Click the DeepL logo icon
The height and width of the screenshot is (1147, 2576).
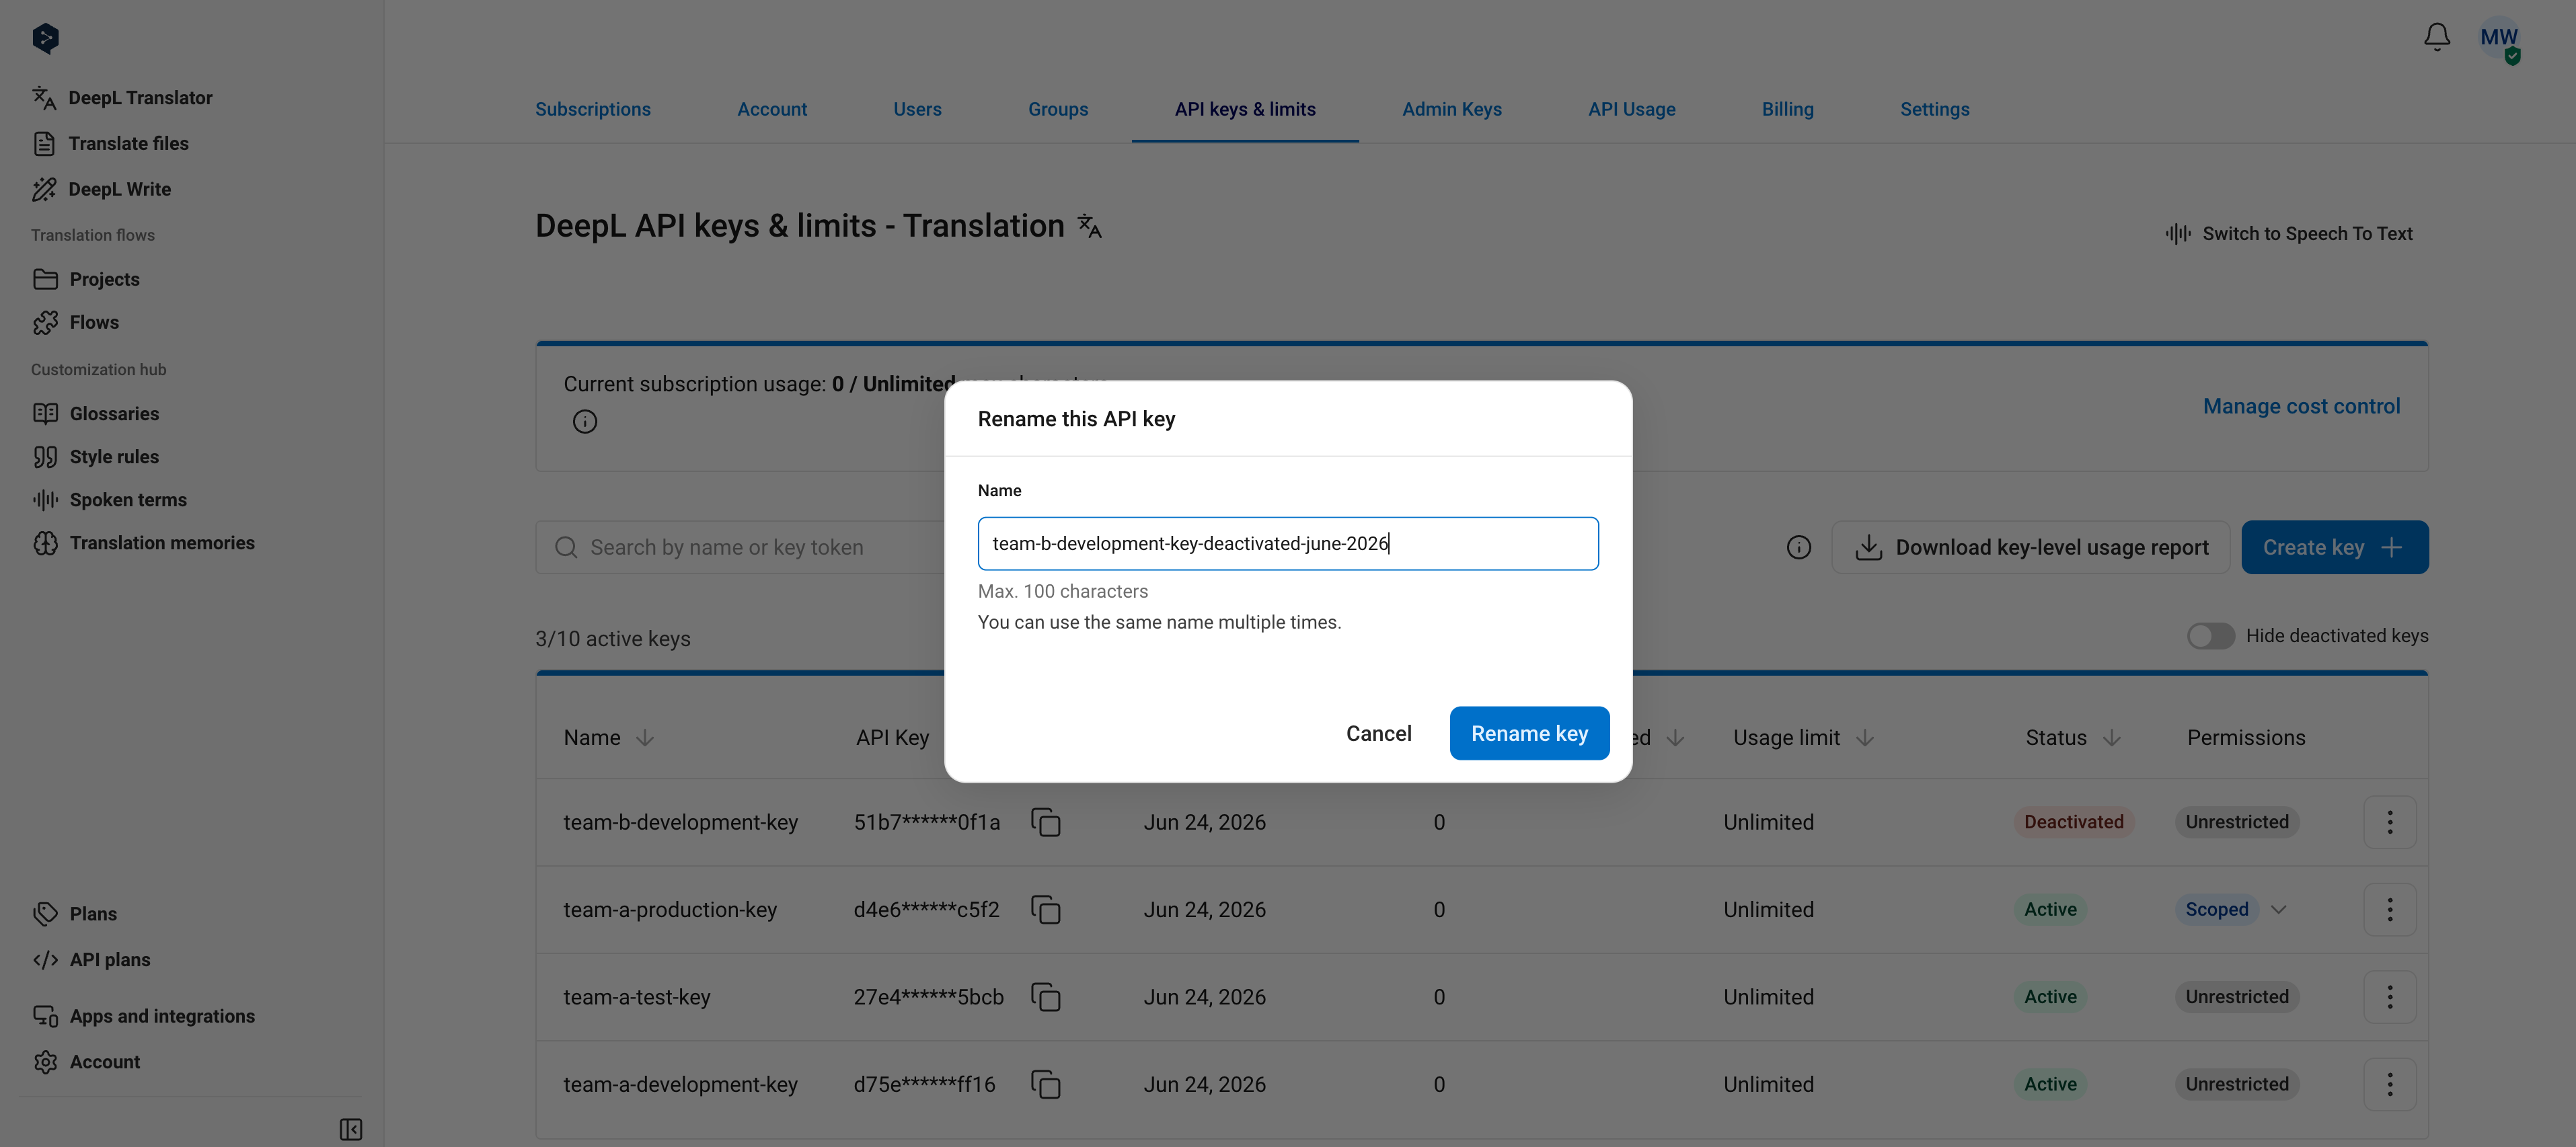[45, 38]
